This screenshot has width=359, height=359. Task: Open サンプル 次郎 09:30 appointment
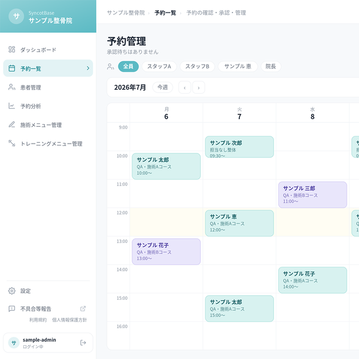[x=239, y=147]
